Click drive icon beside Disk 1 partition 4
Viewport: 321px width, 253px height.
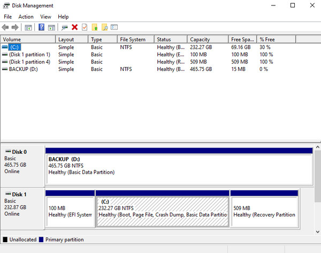pos(5,62)
